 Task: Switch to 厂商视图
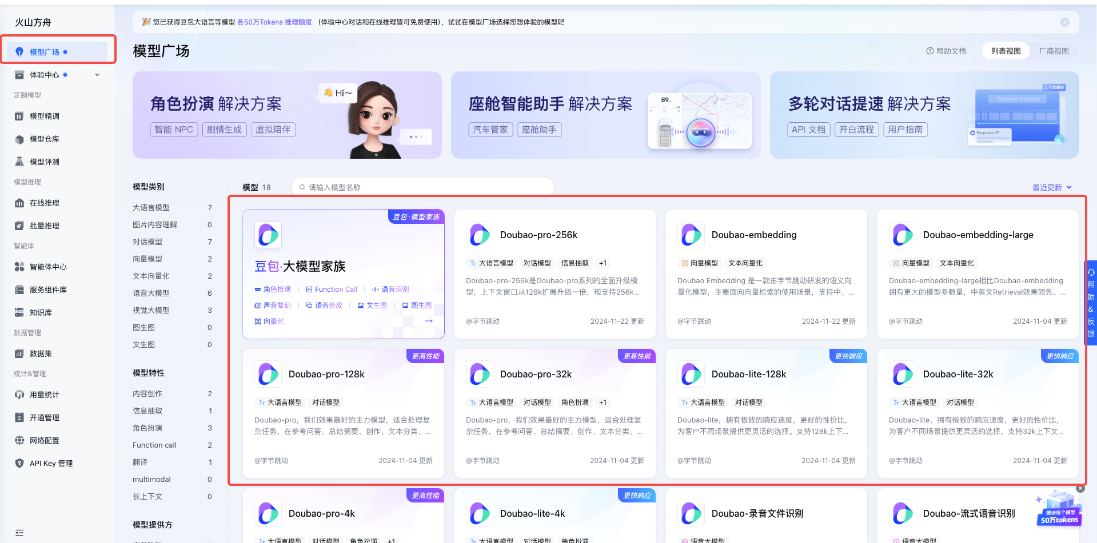pos(1054,51)
